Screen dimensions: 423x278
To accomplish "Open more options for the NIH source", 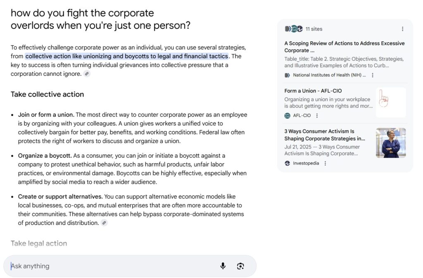I will click(373, 75).
